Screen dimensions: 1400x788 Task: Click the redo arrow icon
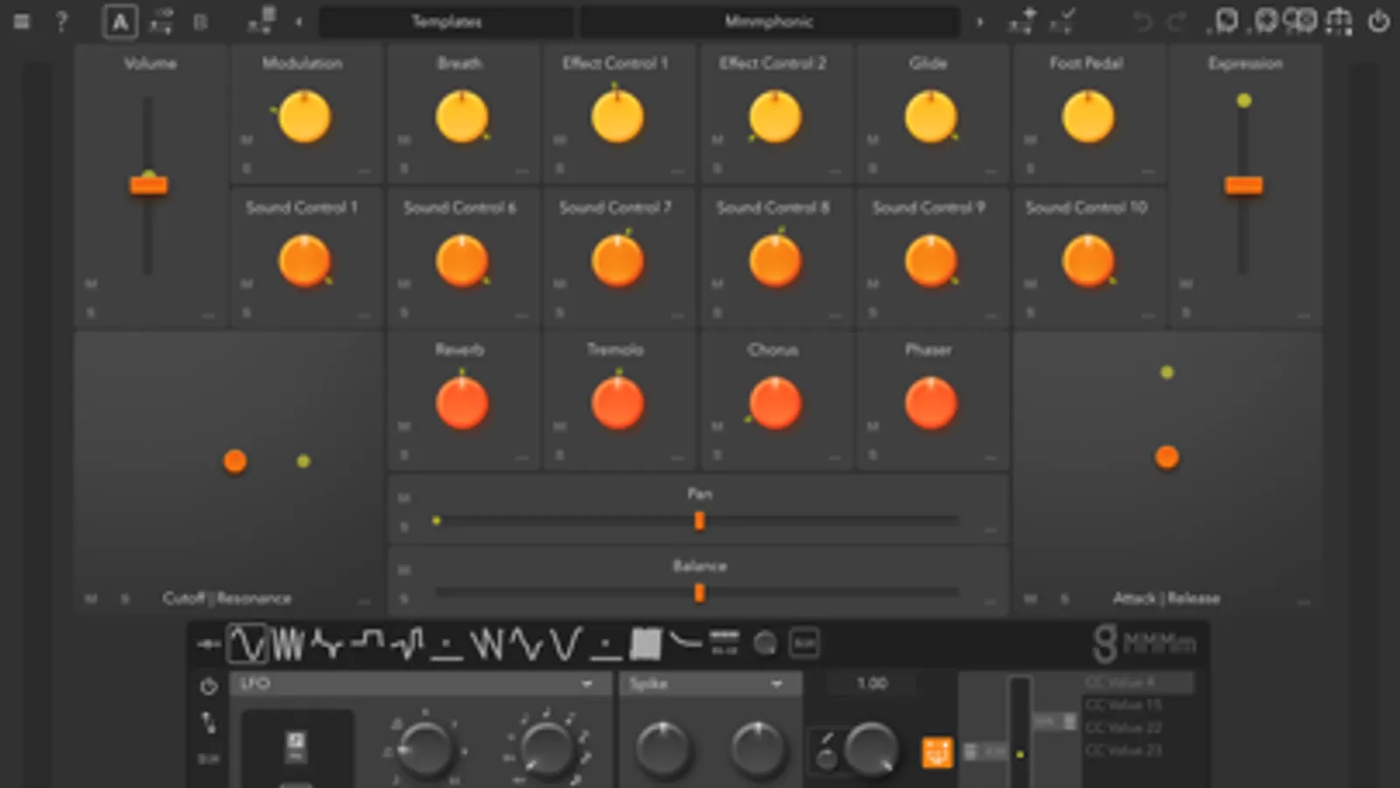tap(1178, 21)
